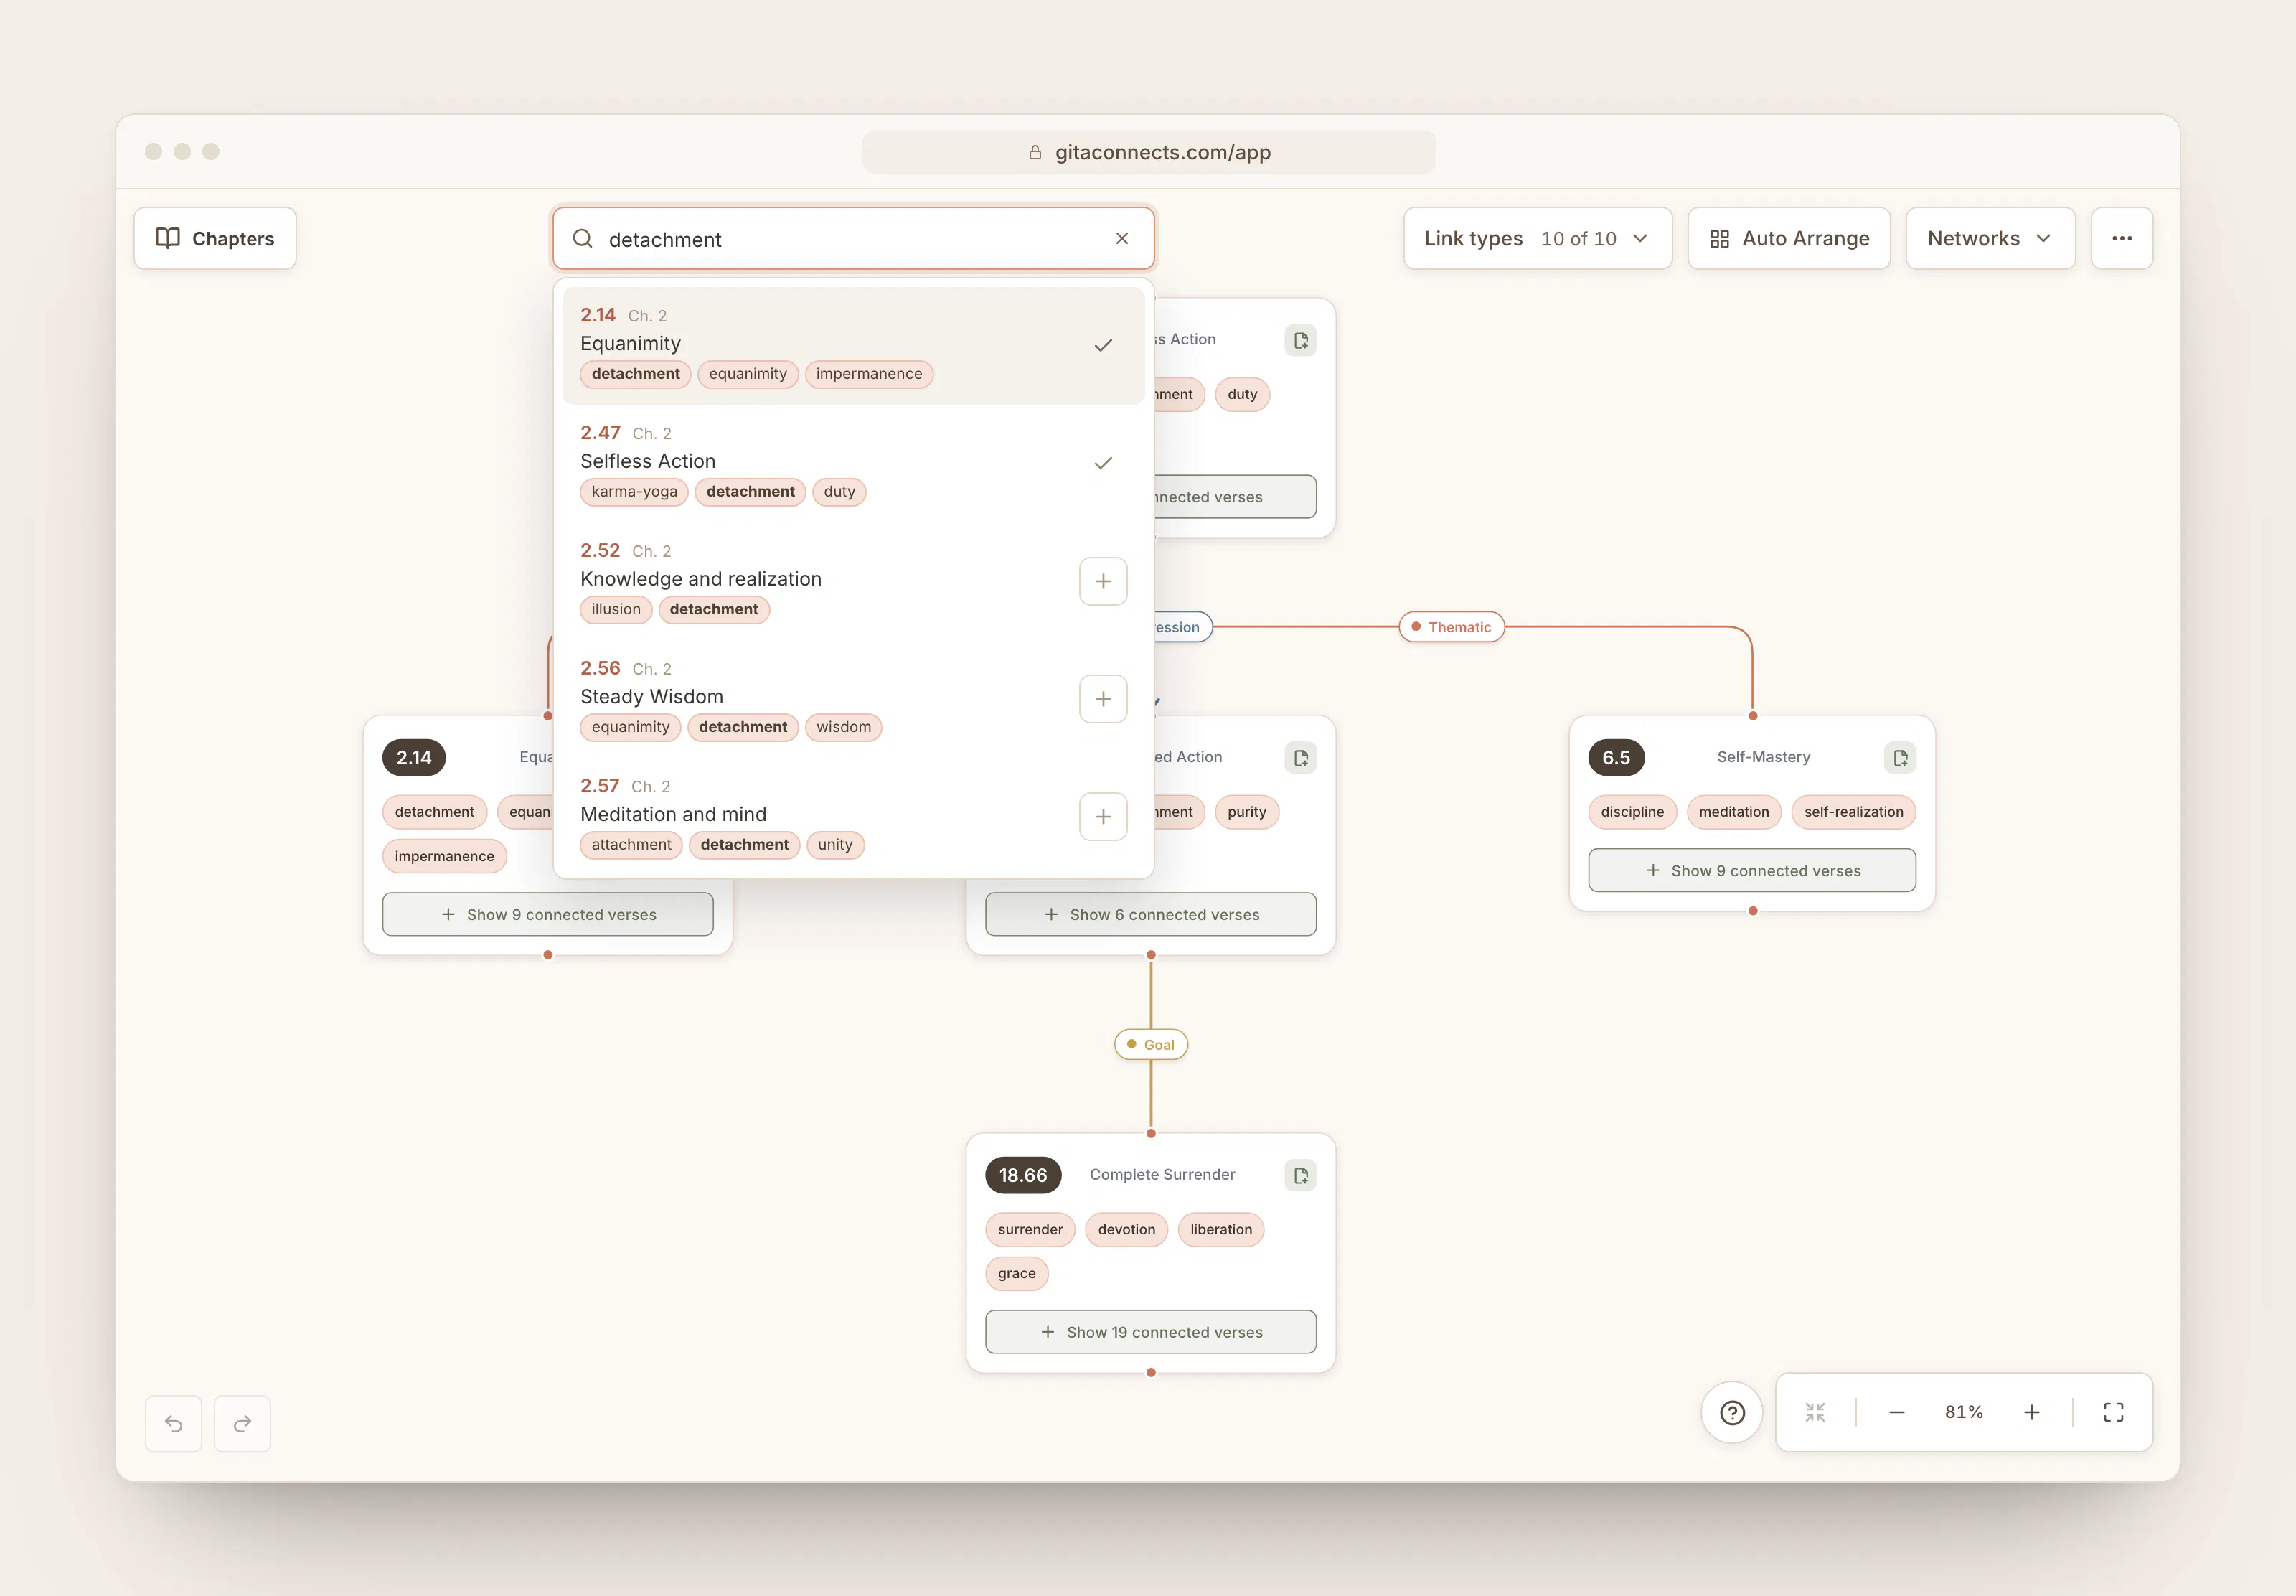Image resolution: width=2296 pixels, height=1596 pixels.
Task: Open note icon on middle Action card
Action: 1299,758
